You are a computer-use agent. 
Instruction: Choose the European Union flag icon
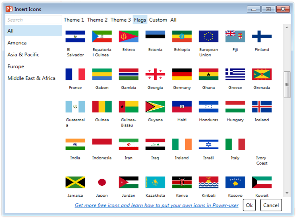tap(208, 36)
